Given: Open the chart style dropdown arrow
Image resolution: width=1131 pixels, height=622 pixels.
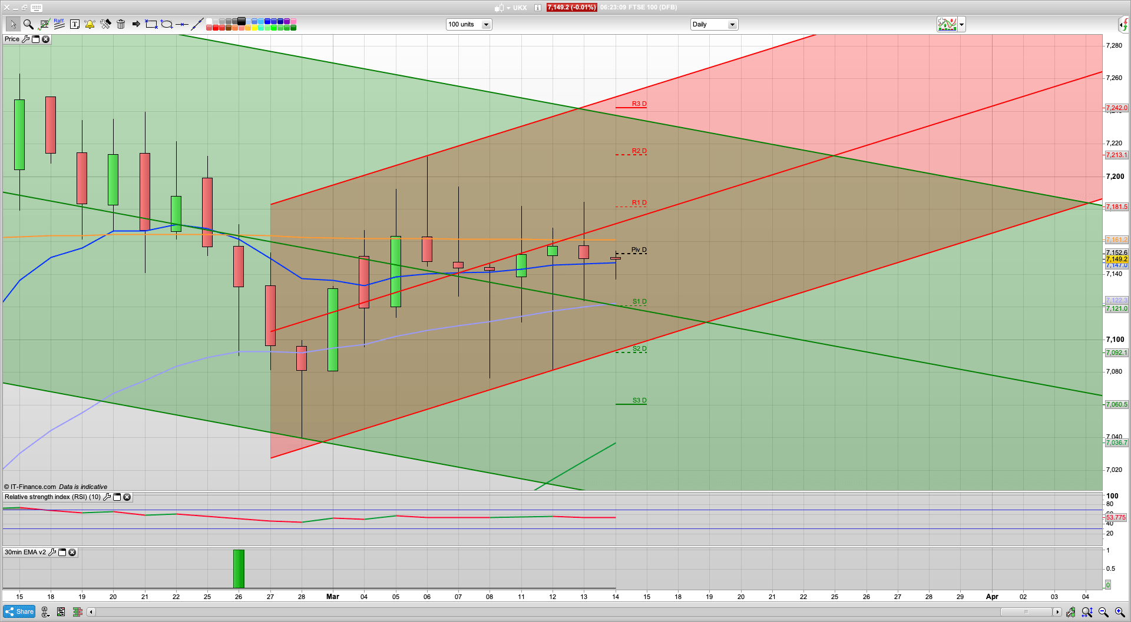Looking at the screenshot, I should [961, 25].
